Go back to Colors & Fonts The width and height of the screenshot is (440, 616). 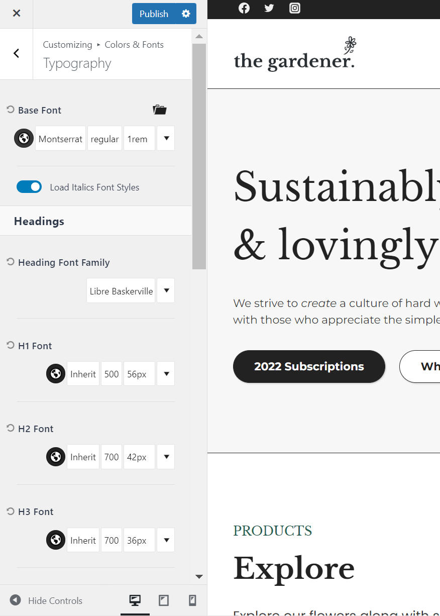pyautogui.click(x=17, y=53)
